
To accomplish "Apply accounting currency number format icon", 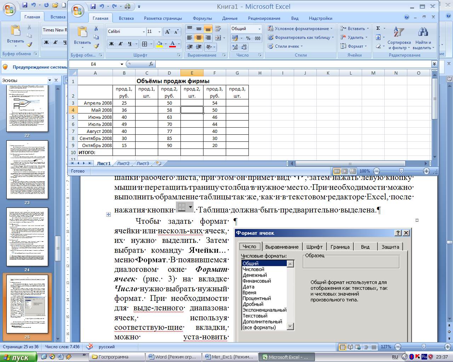I will [x=235, y=38].
